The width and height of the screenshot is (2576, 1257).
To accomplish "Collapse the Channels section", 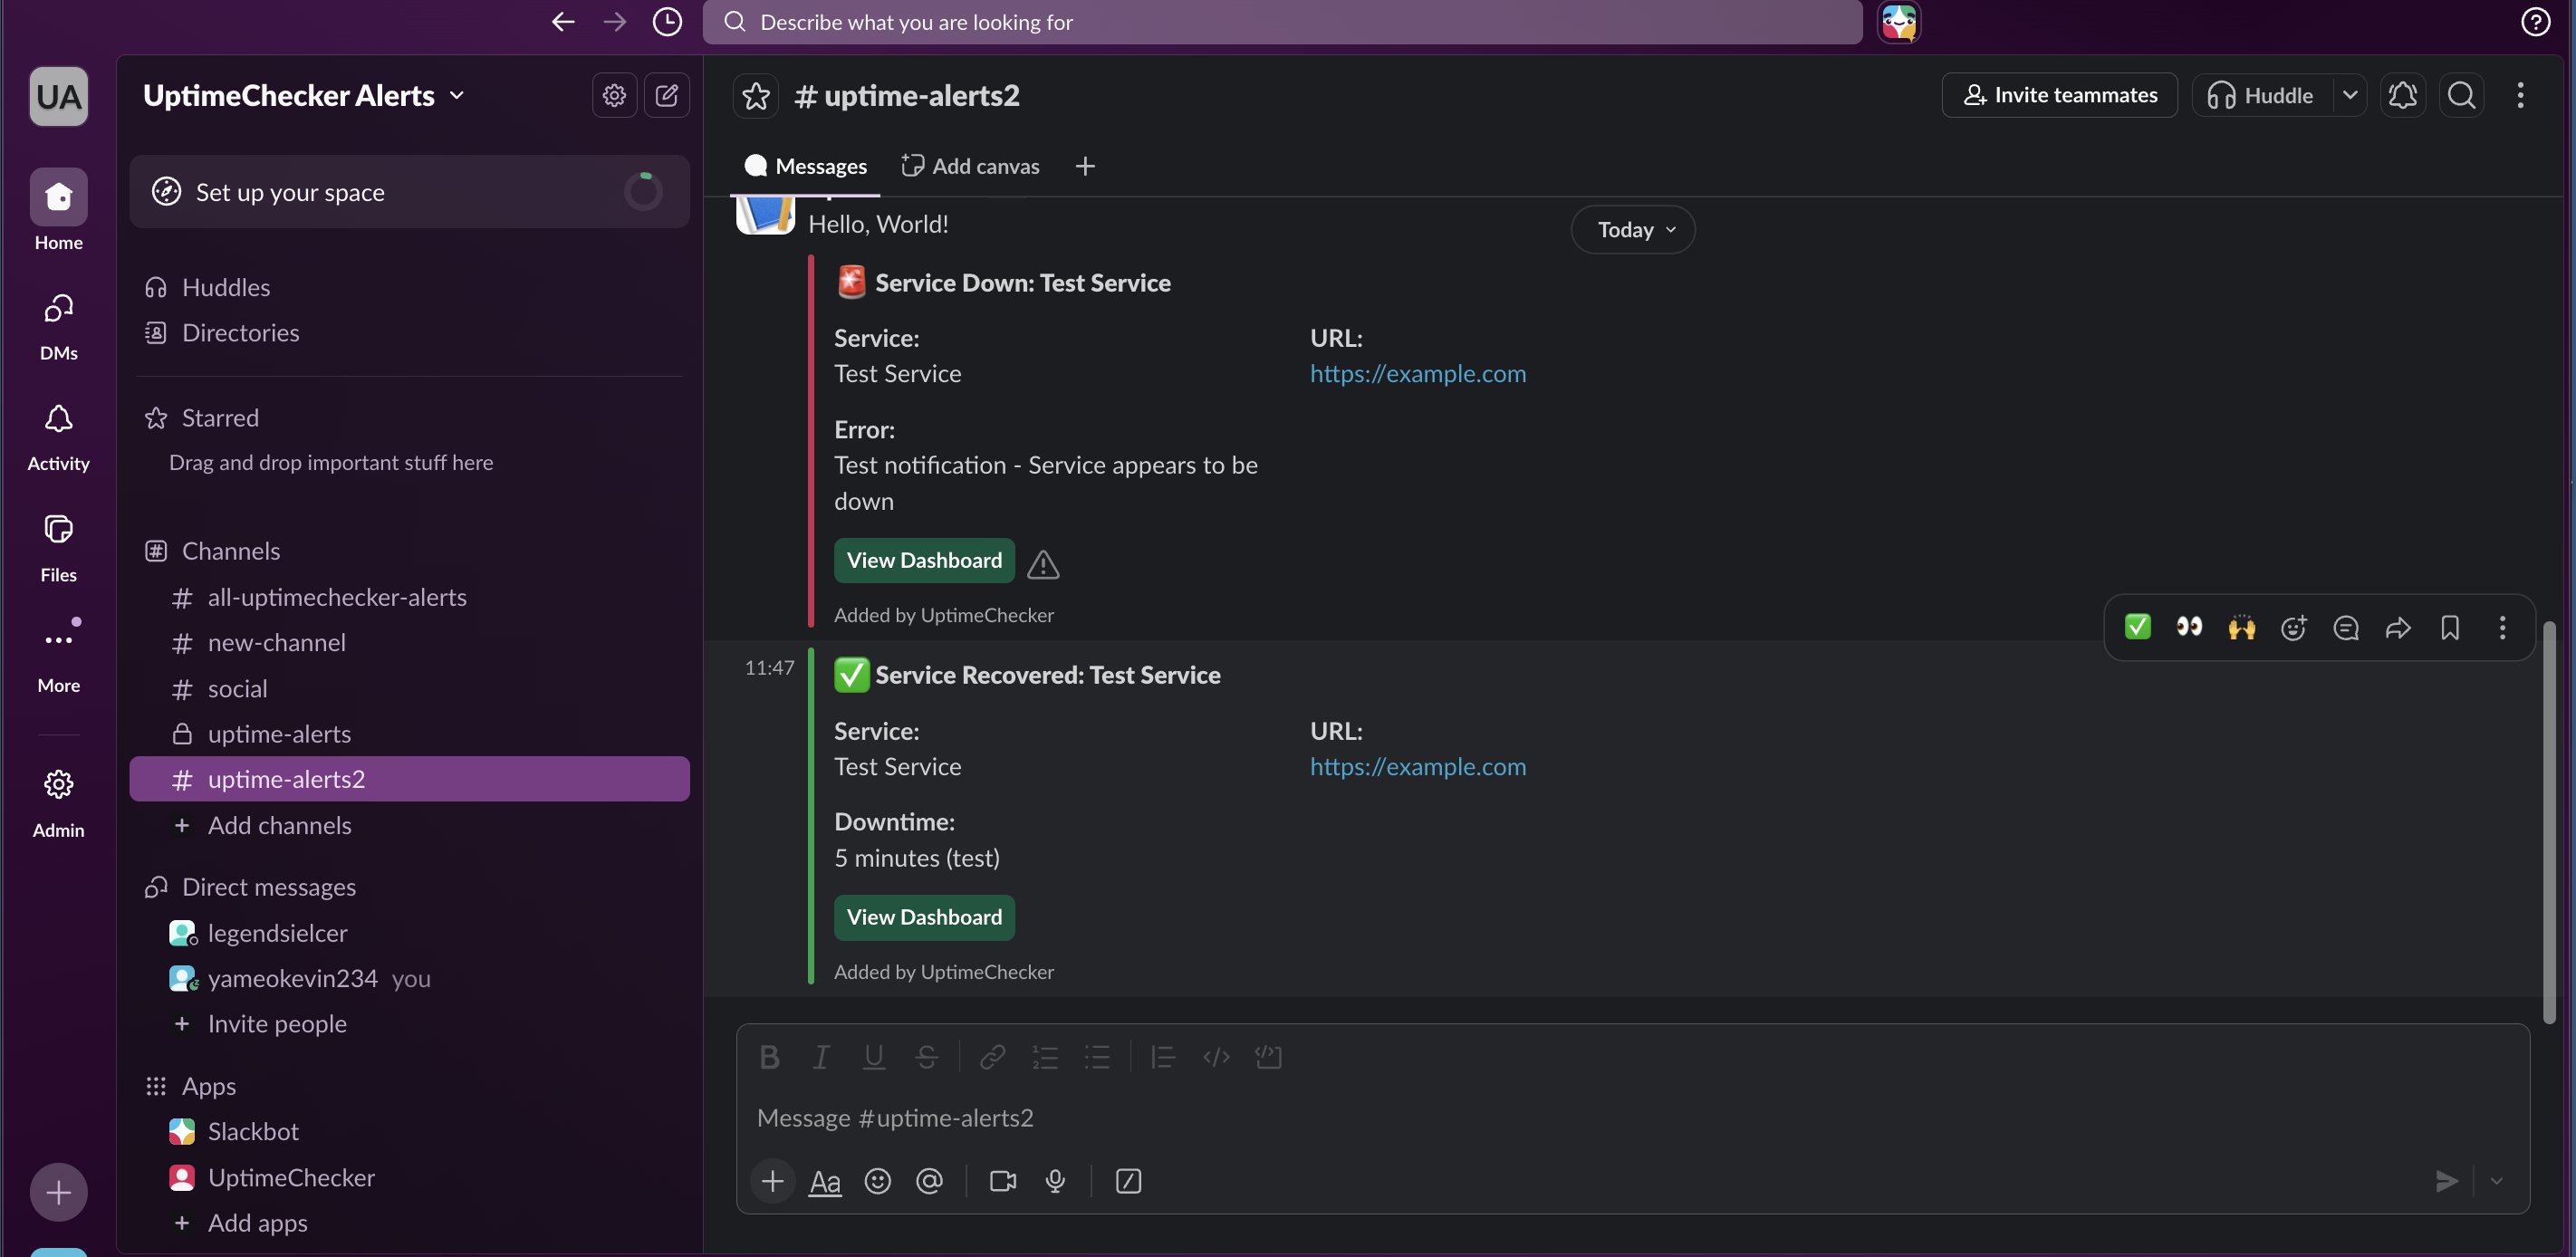I will (x=231, y=551).
